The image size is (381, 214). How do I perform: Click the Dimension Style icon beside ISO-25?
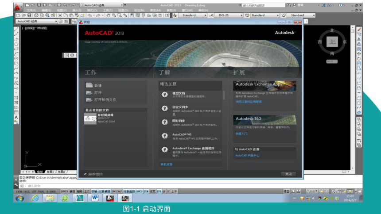[211, 15]
